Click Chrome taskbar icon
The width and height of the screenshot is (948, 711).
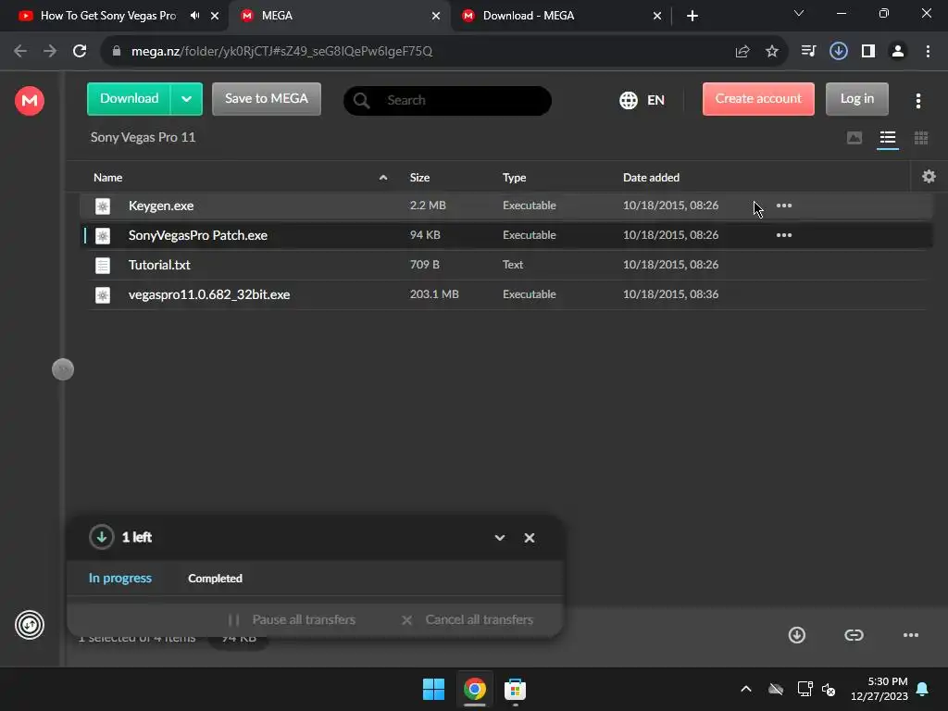coord(475,689)
